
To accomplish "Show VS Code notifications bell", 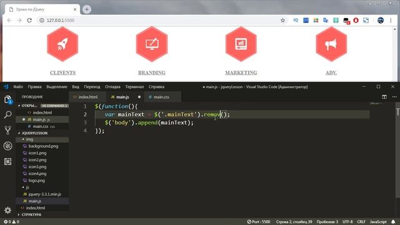I will point(393,222).
